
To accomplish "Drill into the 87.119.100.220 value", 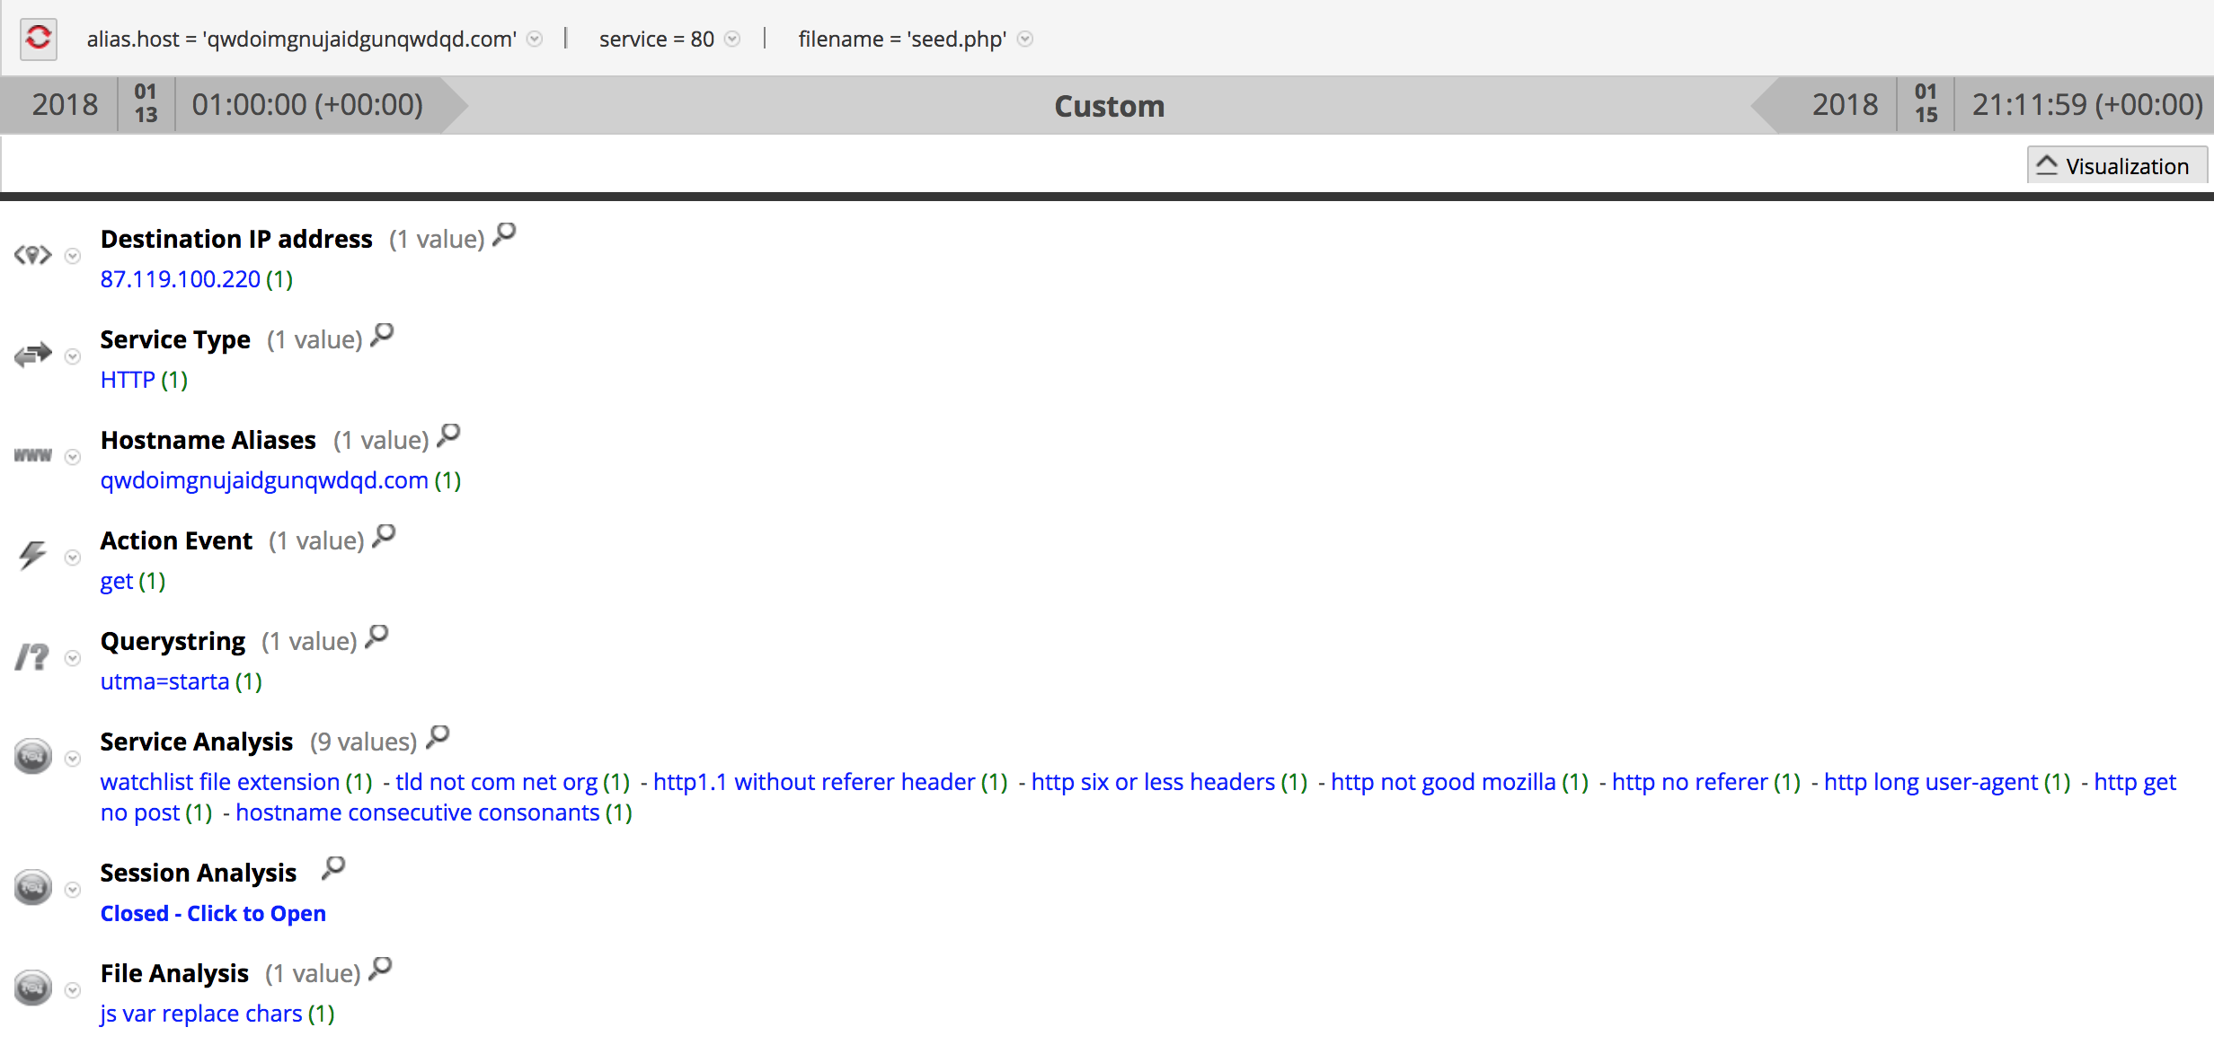I will coord(180,278).
